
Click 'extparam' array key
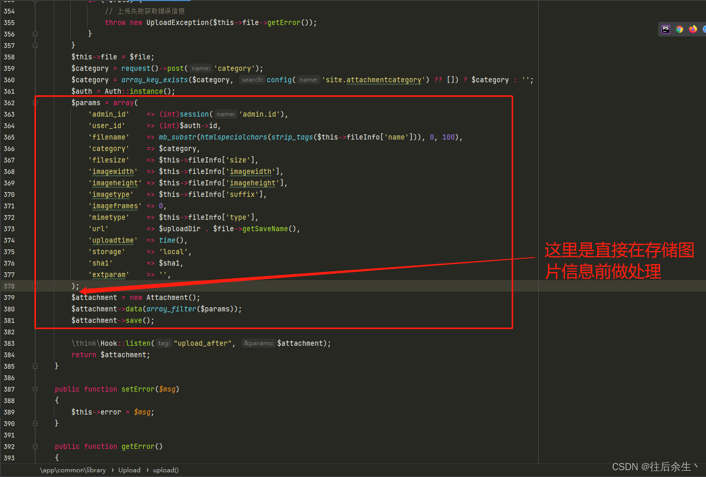point(109,274)
